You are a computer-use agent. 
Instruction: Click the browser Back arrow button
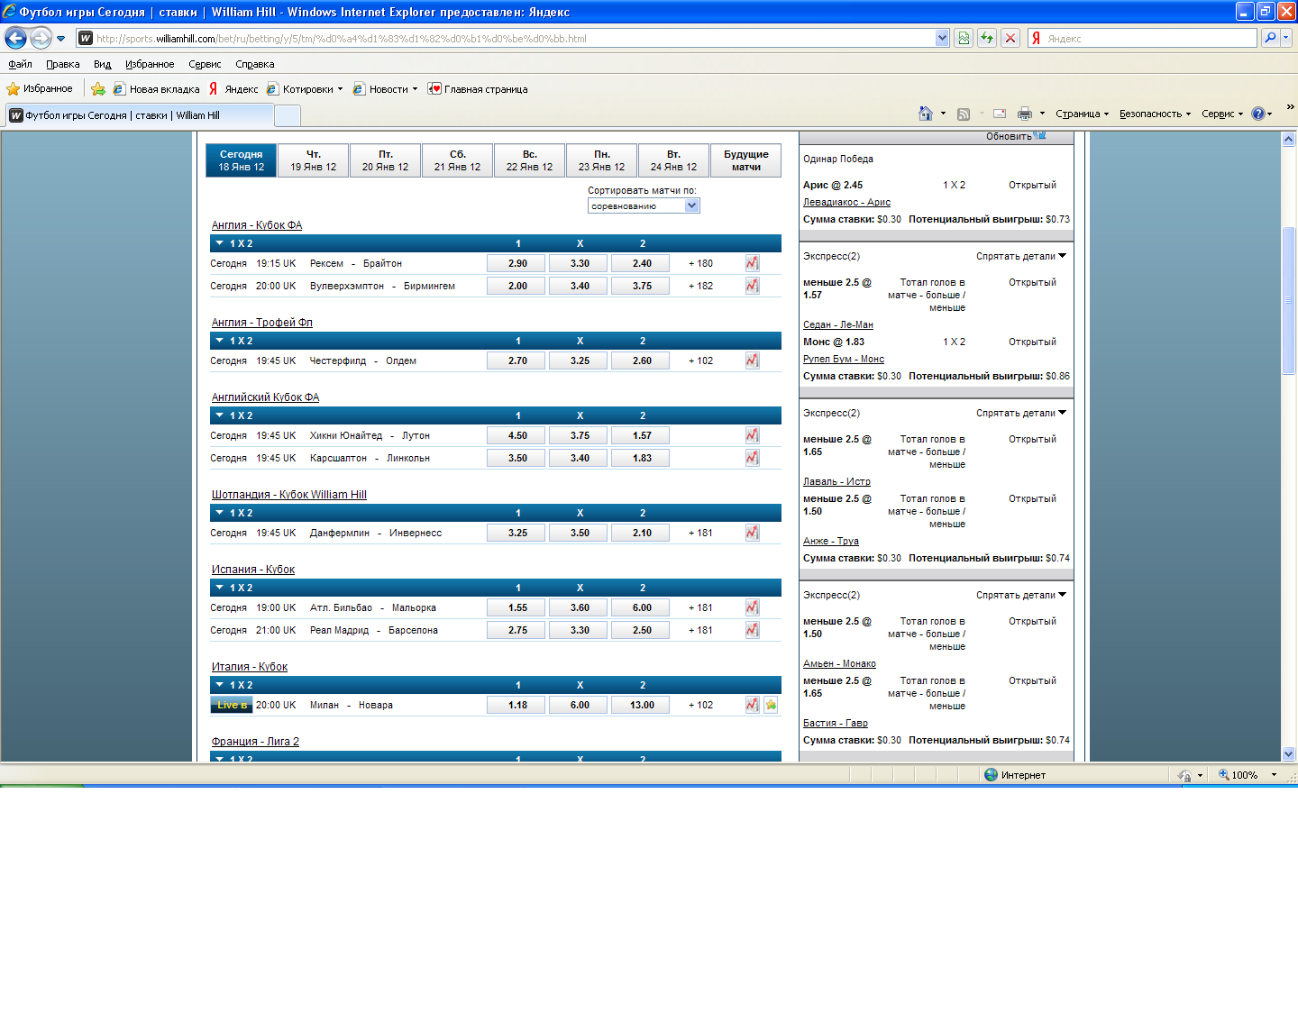pos(15,38)
